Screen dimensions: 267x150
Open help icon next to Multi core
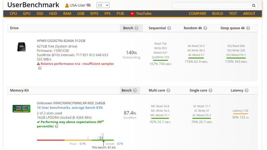coord(168,90)
